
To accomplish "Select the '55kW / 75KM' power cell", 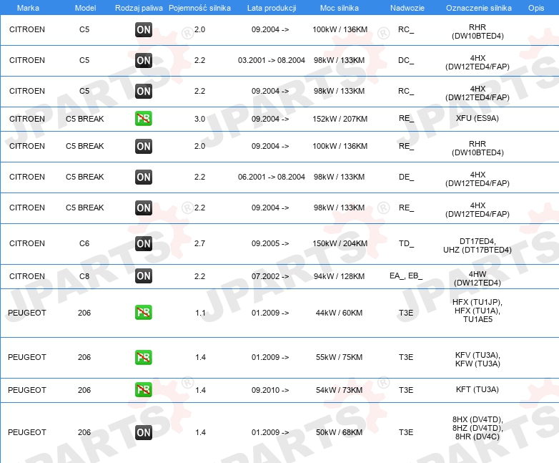I will point(339,357).
